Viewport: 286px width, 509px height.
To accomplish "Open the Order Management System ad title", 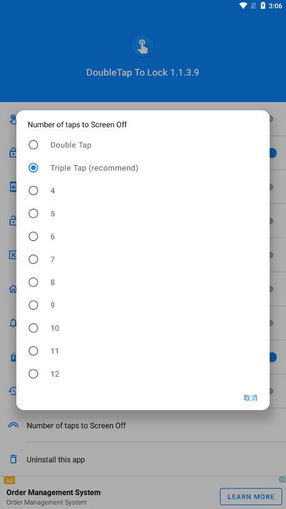I will pyautogui.click(x=54, y=493).
